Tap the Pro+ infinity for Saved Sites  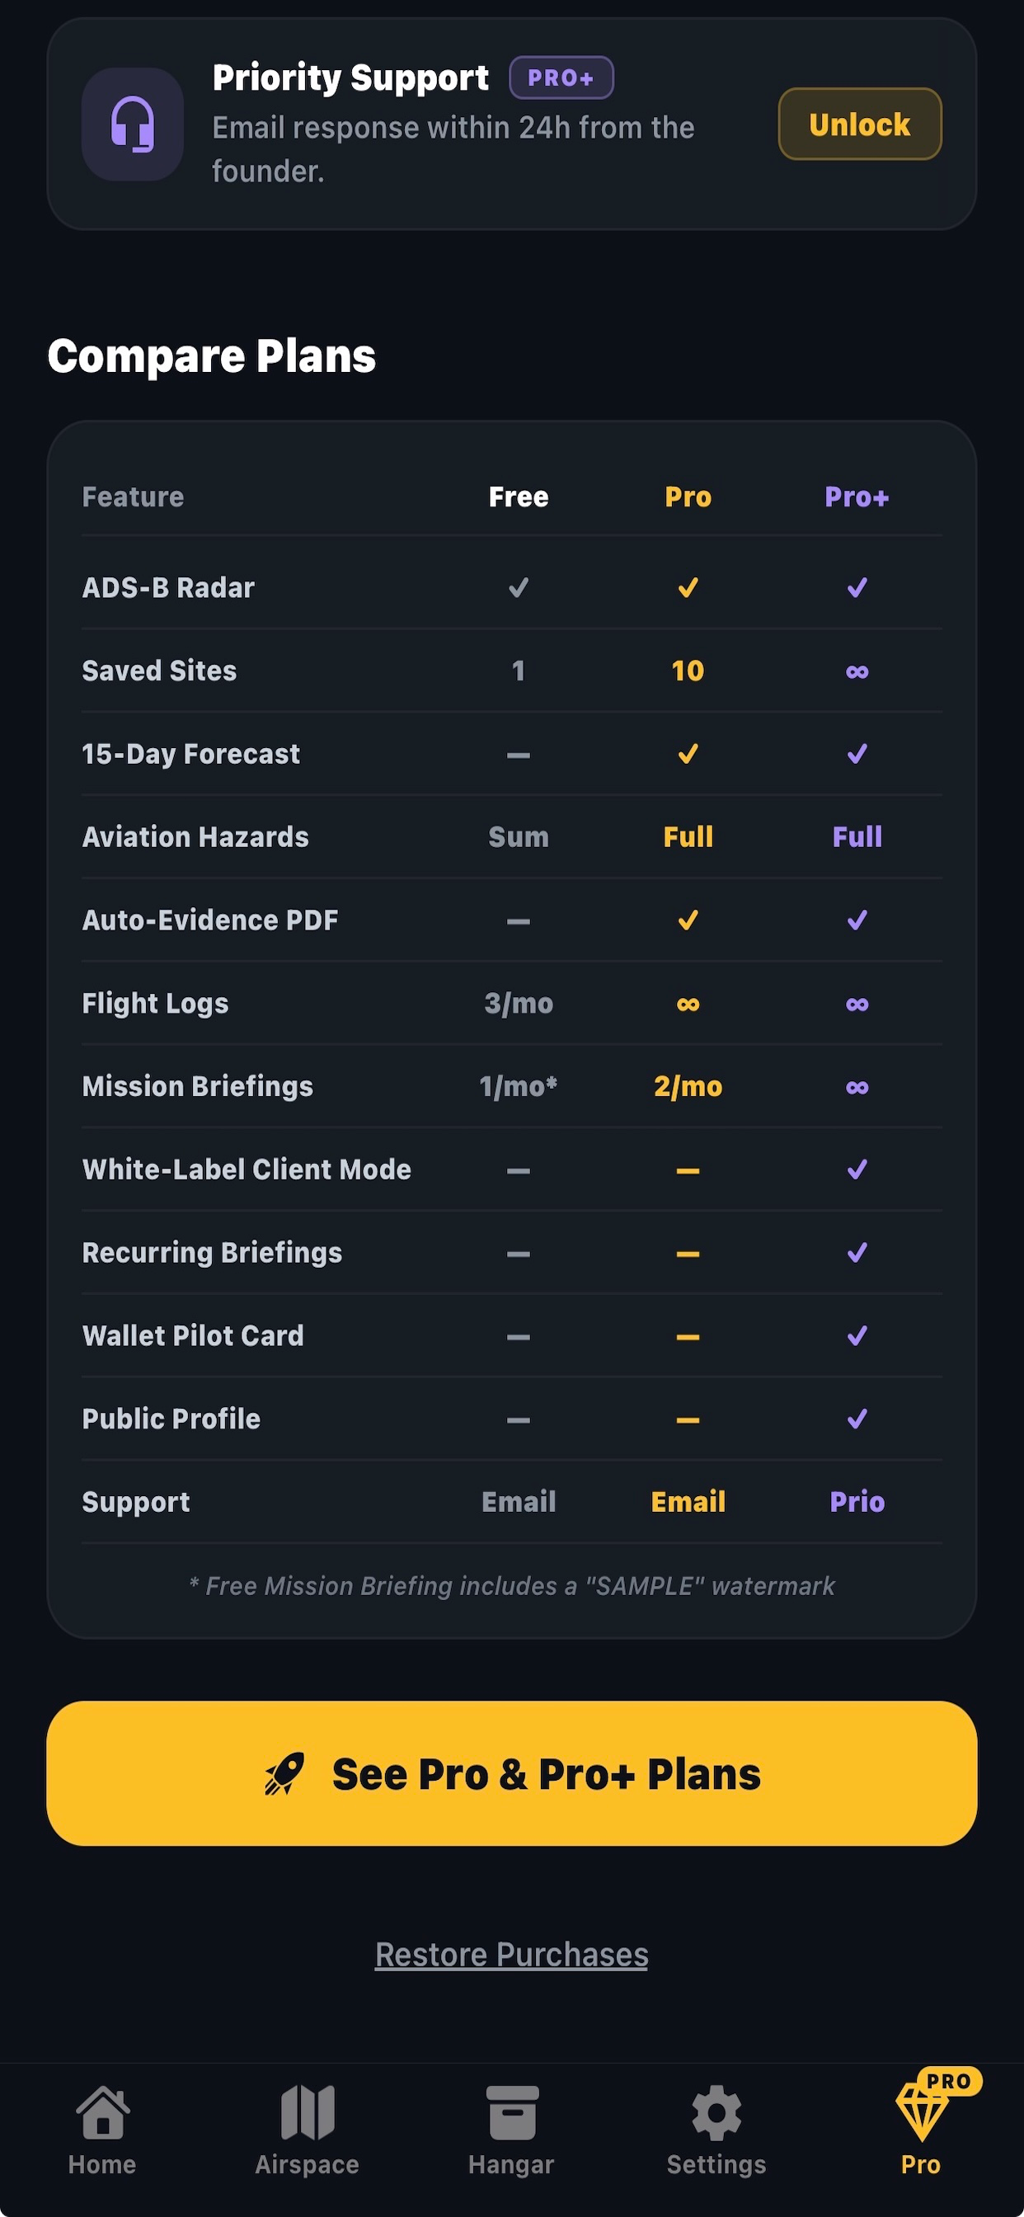point(857,671)
